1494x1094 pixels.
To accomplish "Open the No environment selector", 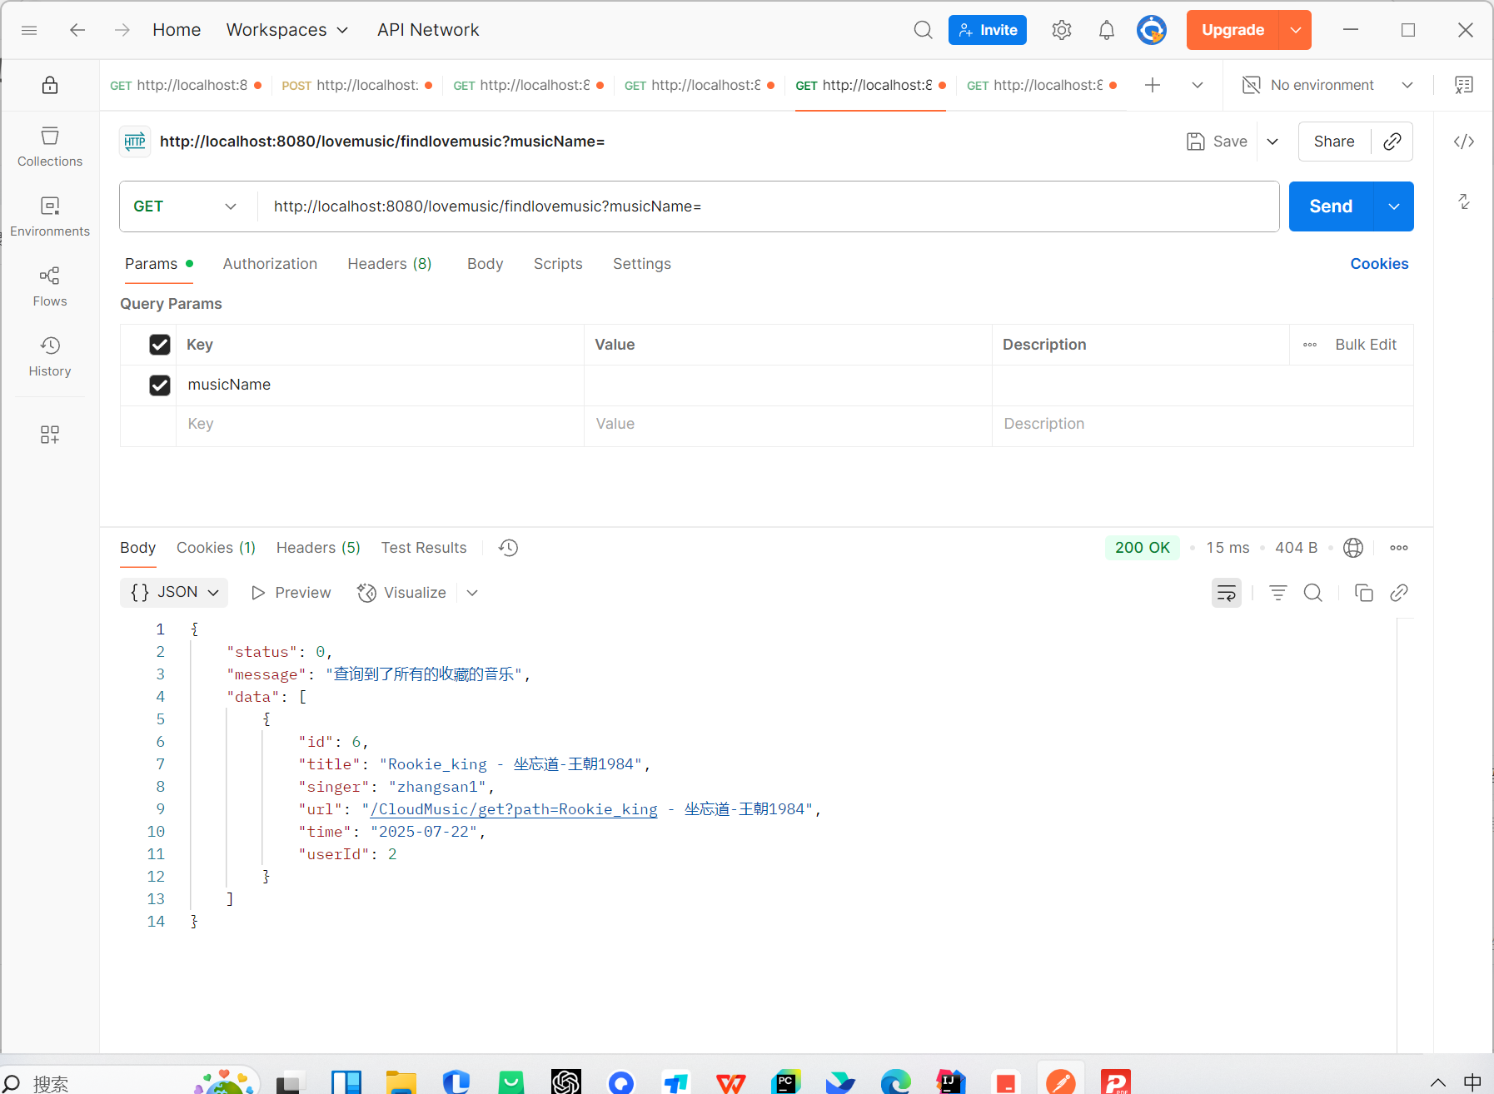I will pyautogui.click(x=1327, y=85).
